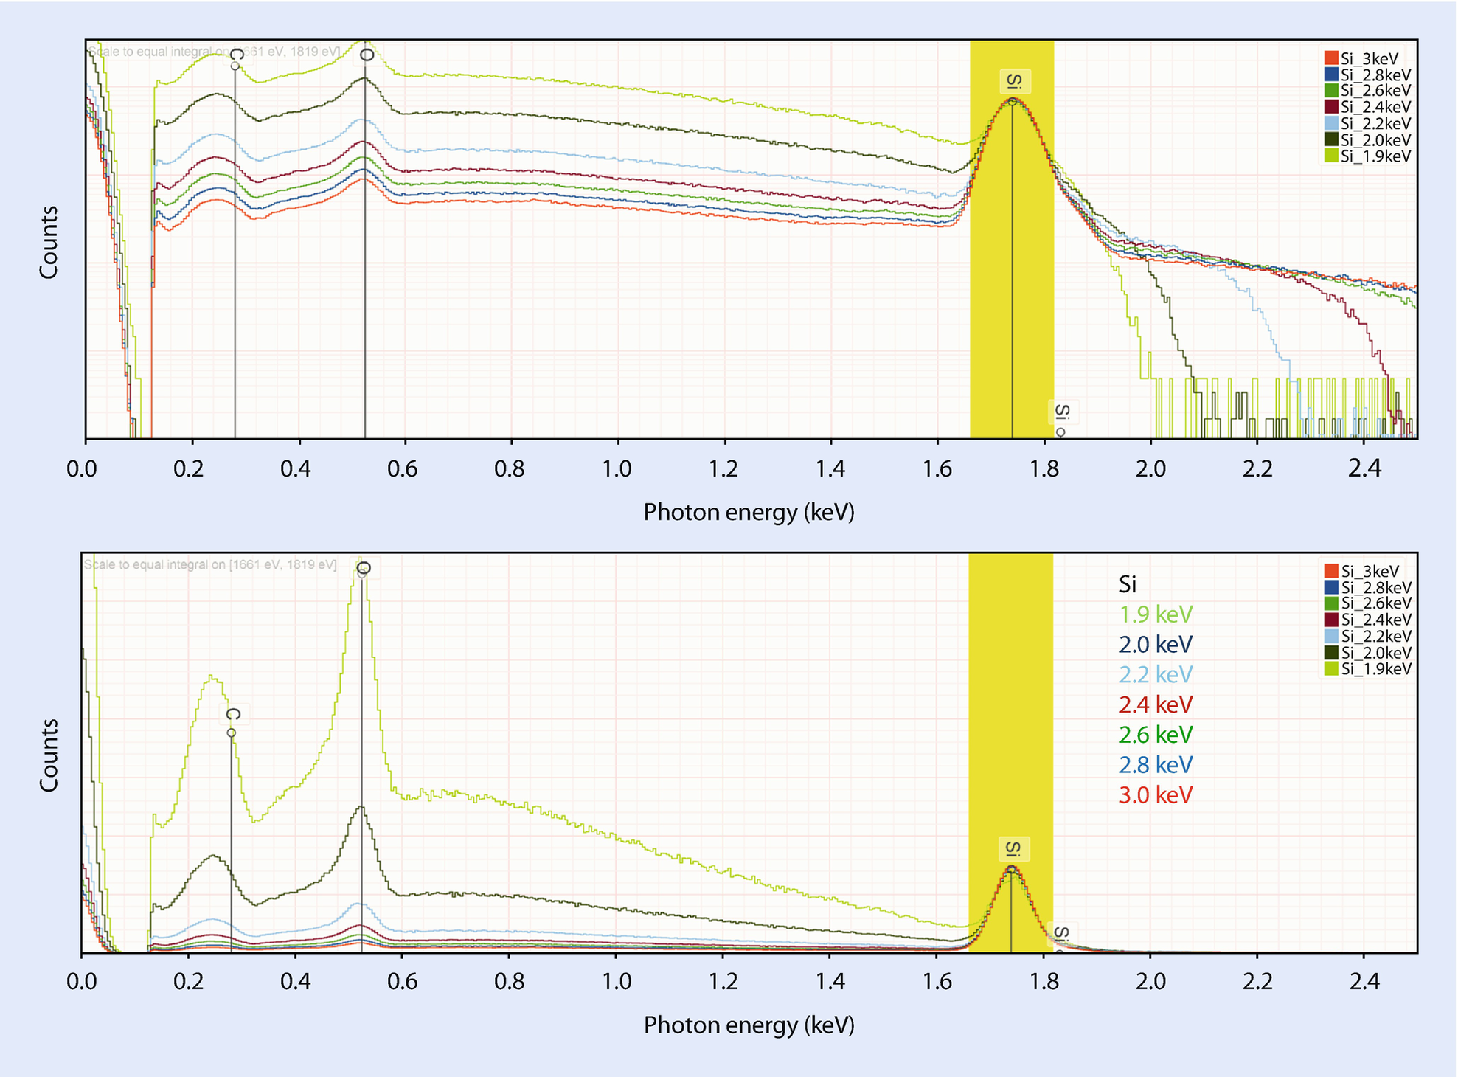Image resolution: width=1458 pixels, height=1077 pixels.
Task: Click the black Si heading above keV list
Action: [x=1128, y=584]
